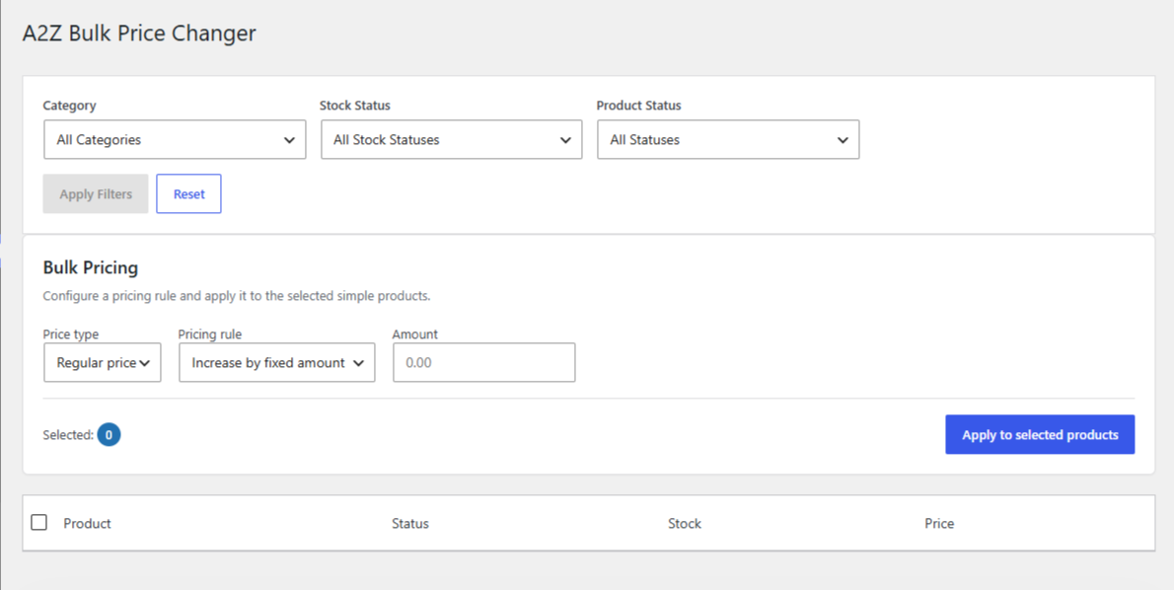This screenshot has height=590, width=1174.
Task: Open the Pricing rule dropdown
Action: click(x=277, y=362)
